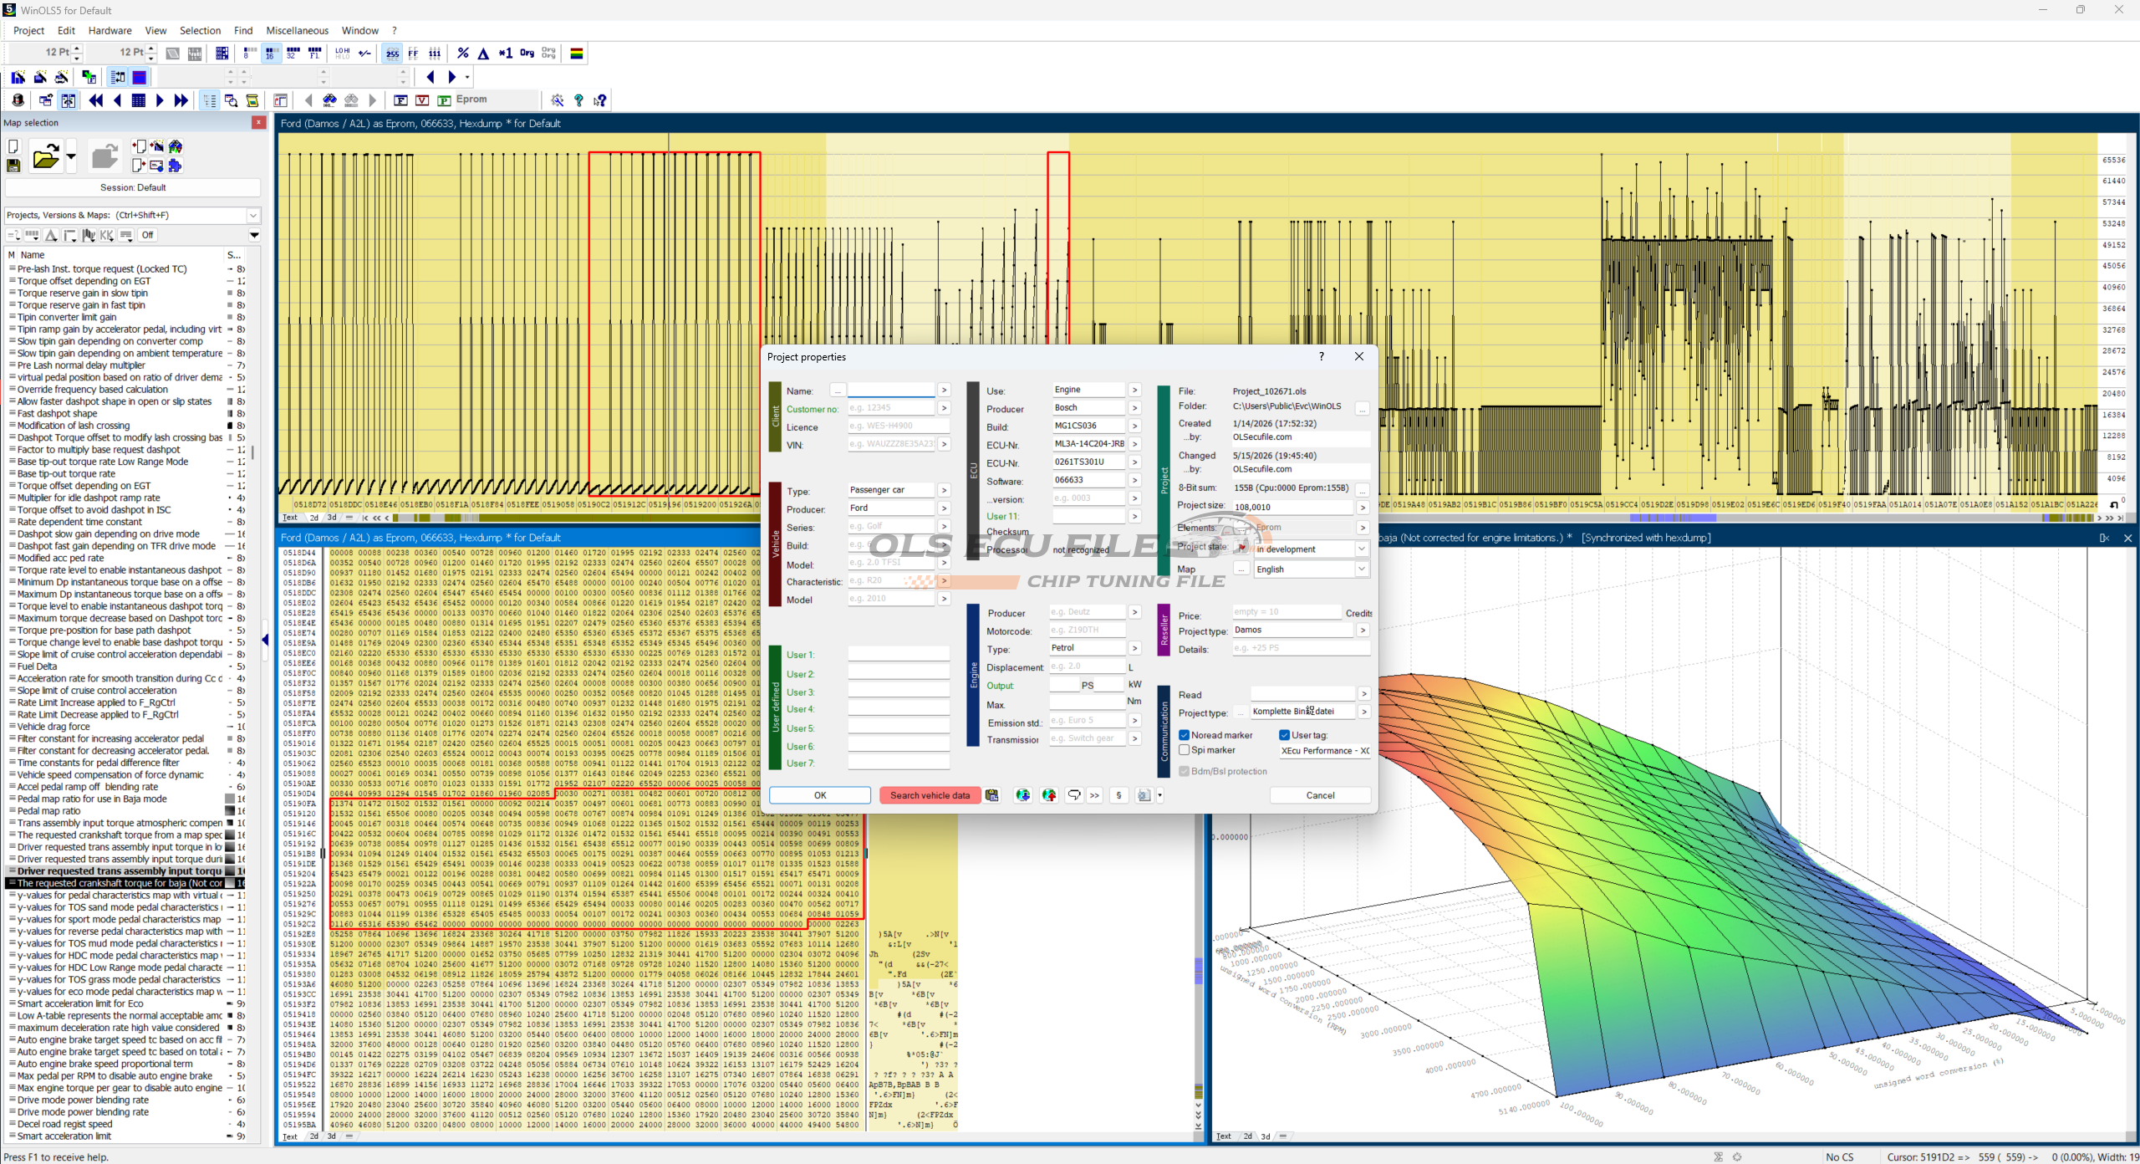Open the Projects, Versions & Maps dropdown
Image resolution: width=2140 pixels, height=1164 pixels.
tap(253, 216)
